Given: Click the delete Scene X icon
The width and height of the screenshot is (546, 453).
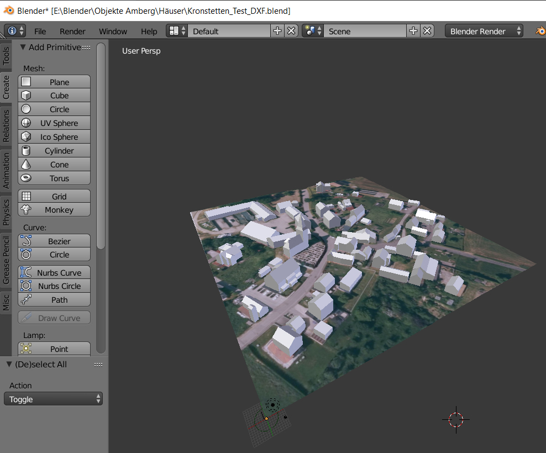Looking at the screenshot, I should (x=427, y=31).
